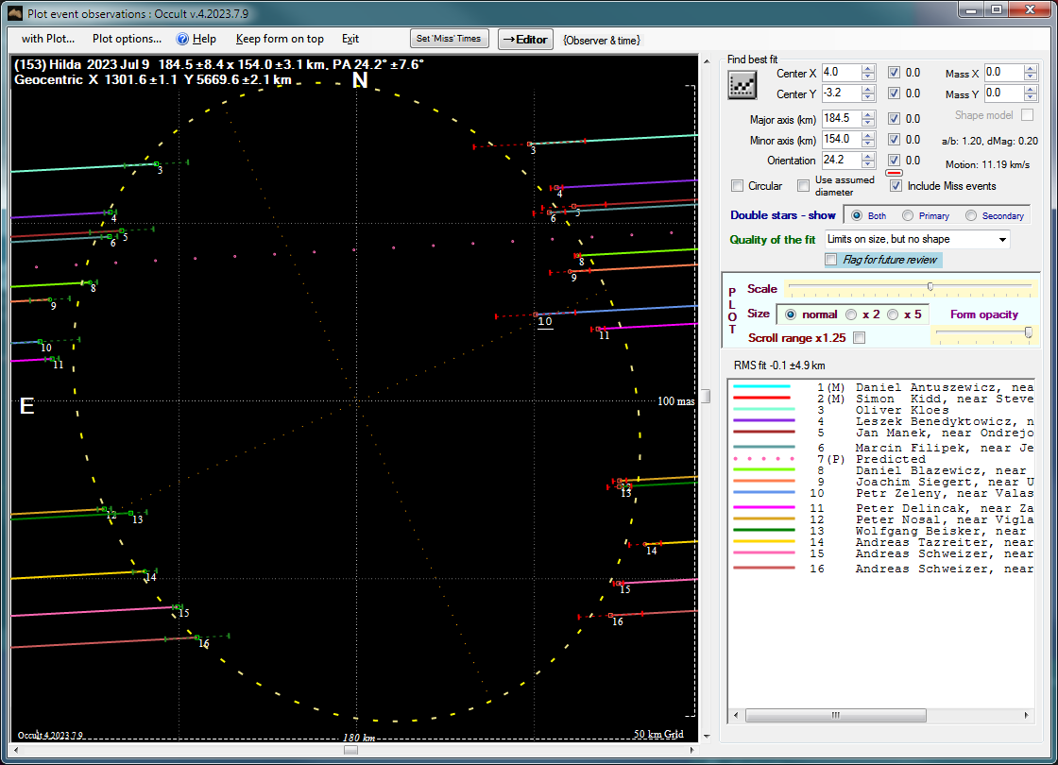Increase Orientation value spinner
This screenshot has height=765, width=1058.
[x=868, y=157]
